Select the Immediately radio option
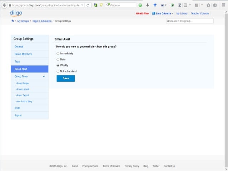Image resolution: width=228 pixels, height=171 pixels. click(58, 54)
